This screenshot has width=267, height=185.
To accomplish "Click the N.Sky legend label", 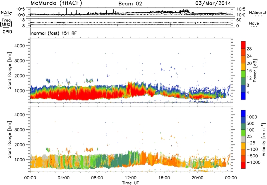I will (x=6, y=12).
